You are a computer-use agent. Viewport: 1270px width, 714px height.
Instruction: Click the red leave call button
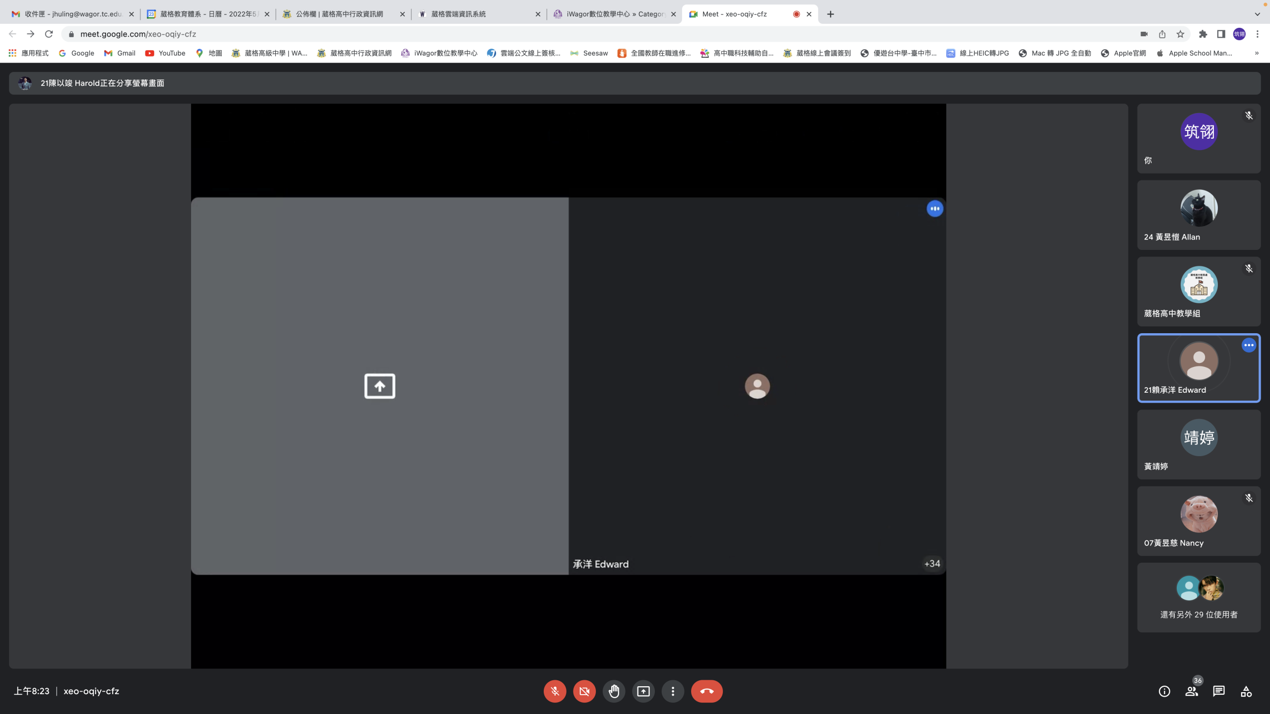click(x=706, y=691)
